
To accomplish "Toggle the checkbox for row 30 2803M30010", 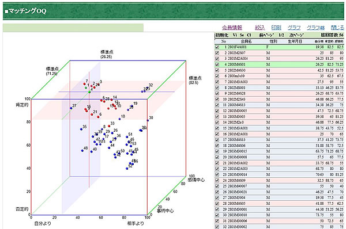I will click(217, 215).
